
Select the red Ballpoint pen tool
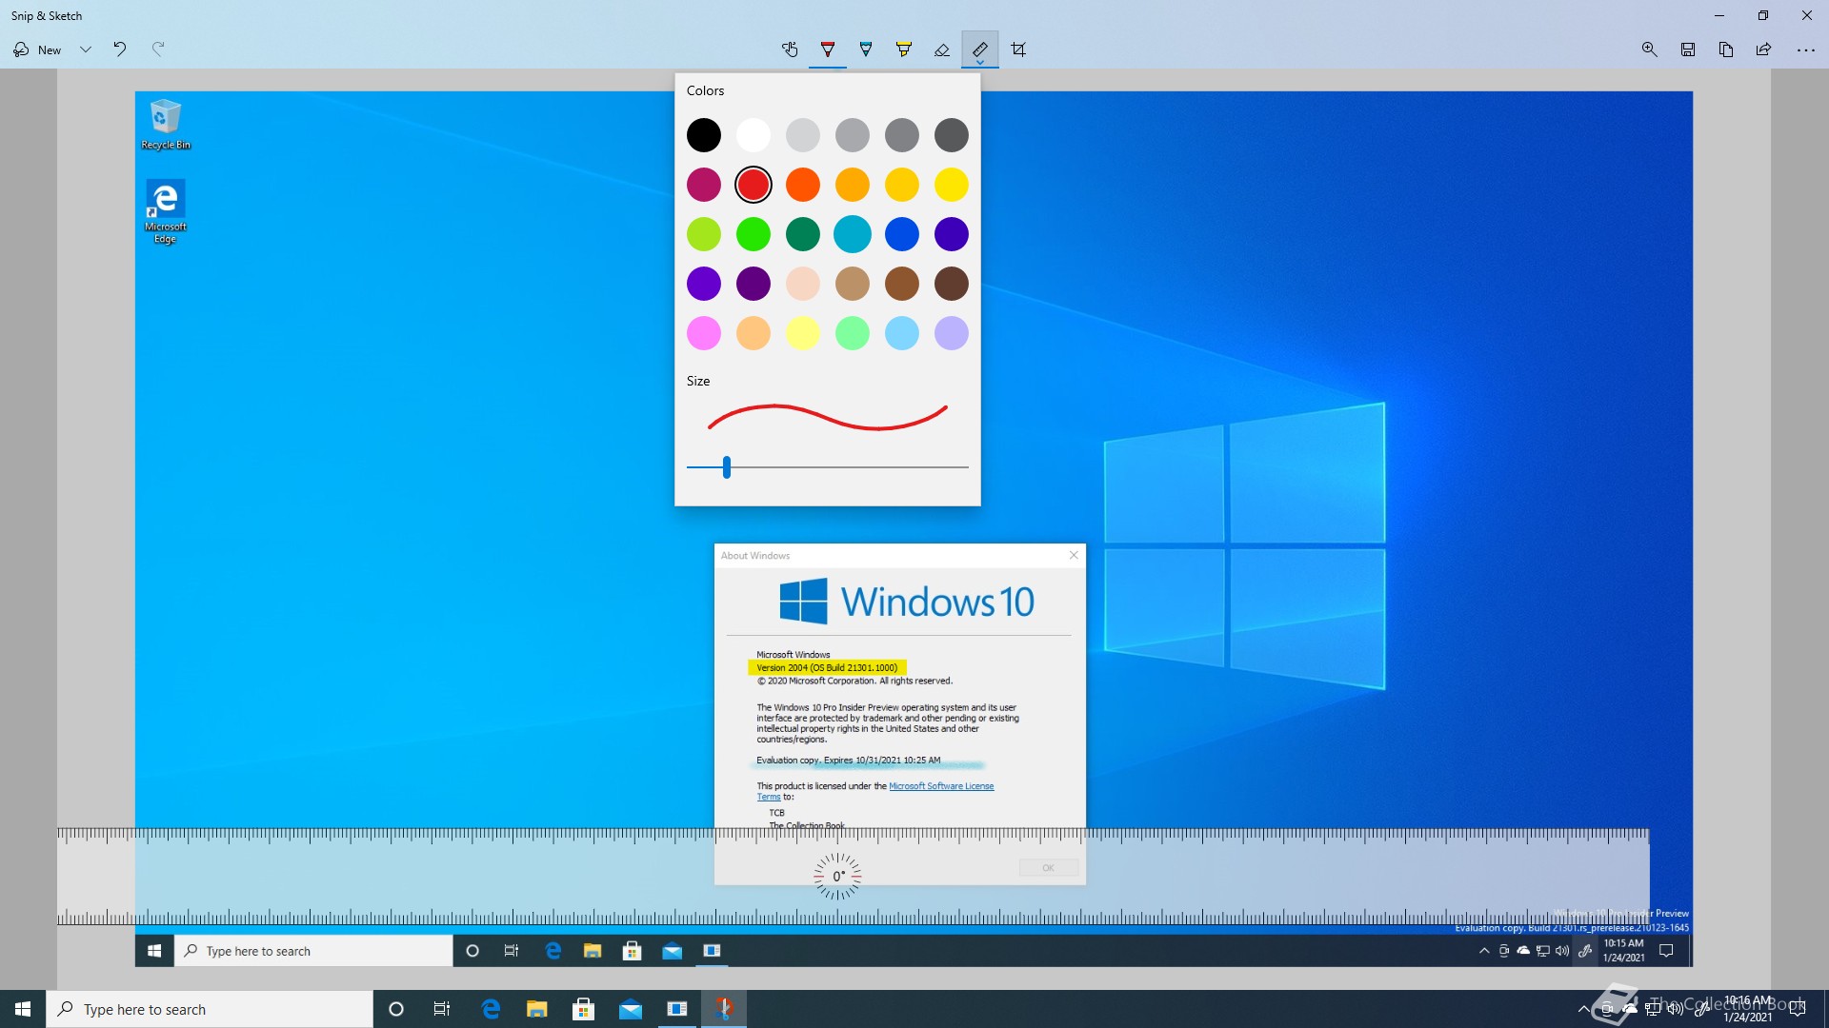tap(828, 49)
